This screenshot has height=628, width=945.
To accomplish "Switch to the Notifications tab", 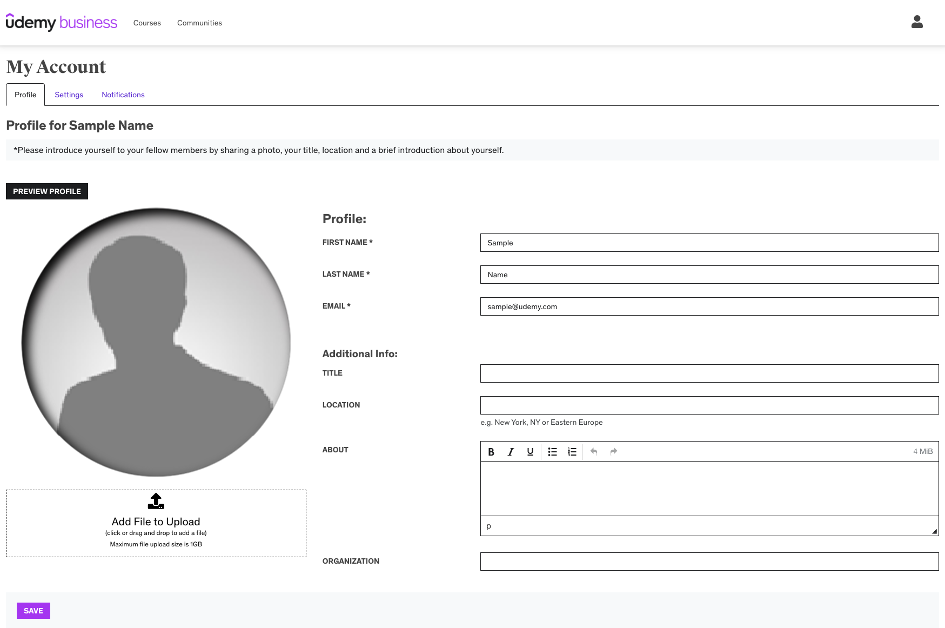I will 123,95.
